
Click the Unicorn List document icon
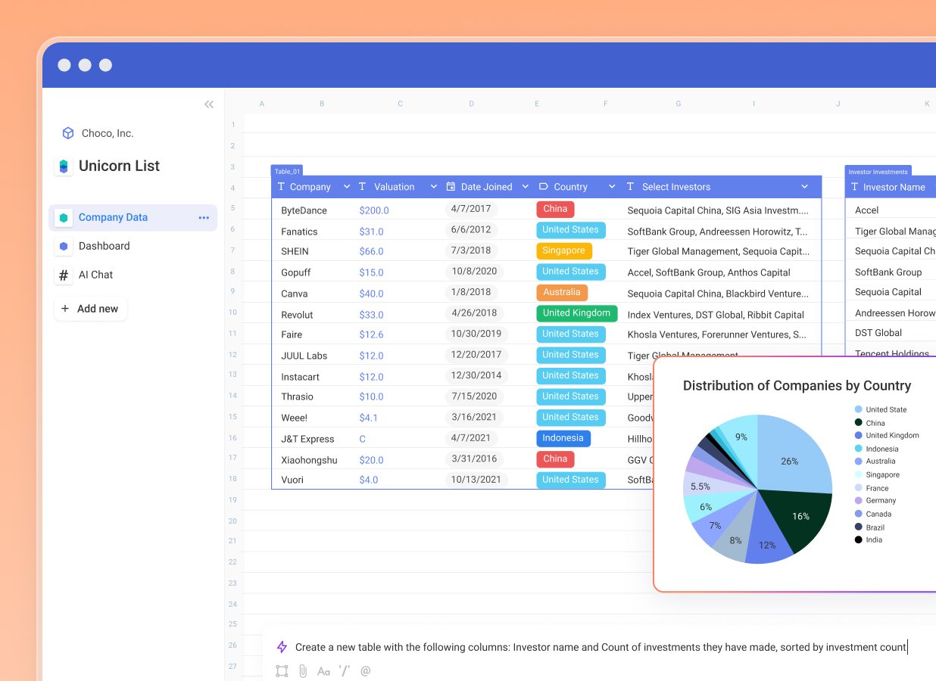64,166
